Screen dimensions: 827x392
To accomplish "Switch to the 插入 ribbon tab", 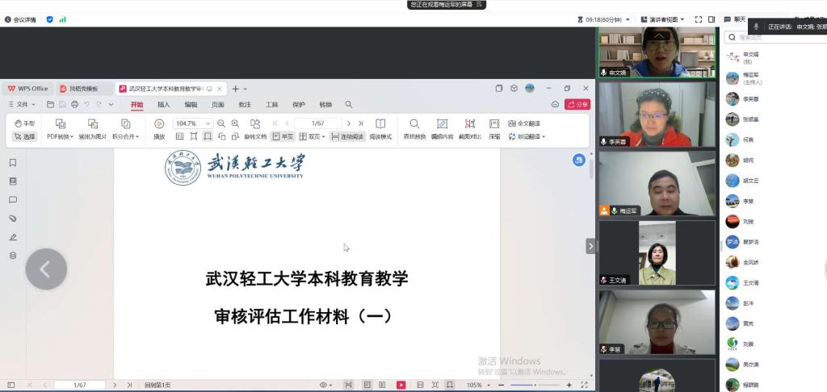I will 163,104.
